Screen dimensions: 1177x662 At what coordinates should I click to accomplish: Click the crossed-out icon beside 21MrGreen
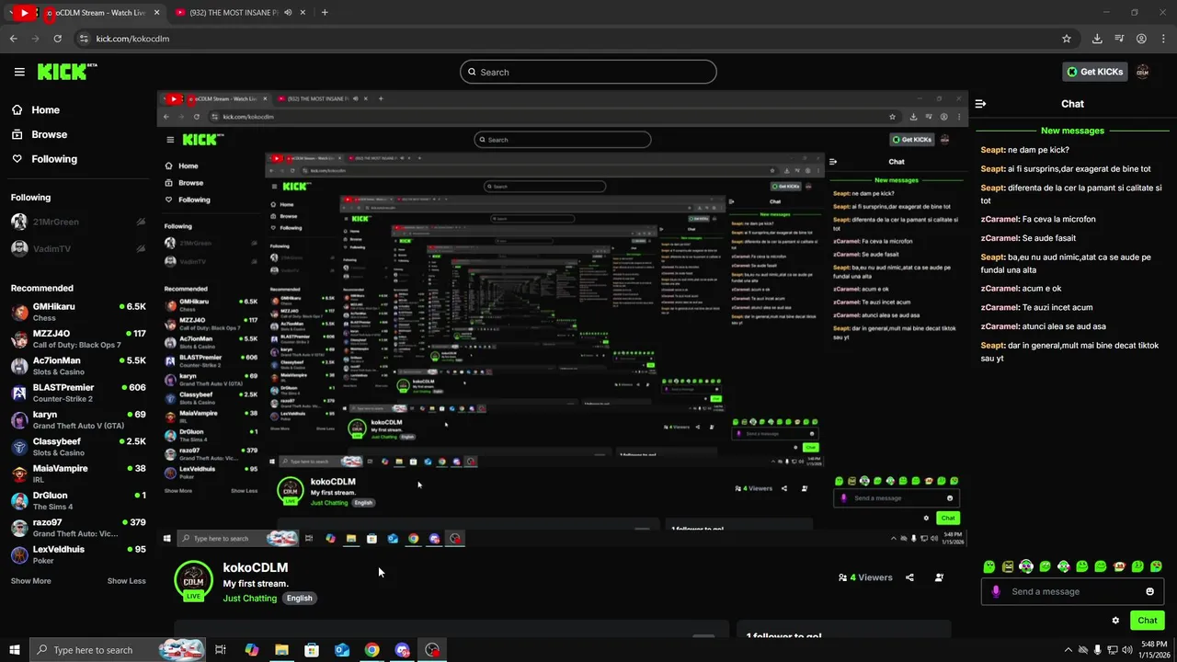click(141, 222)
